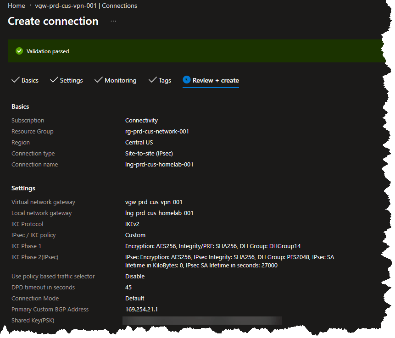Click the DPD timeout in seconds label
This screenshot has height=338, width=395.
click(43, 288)
